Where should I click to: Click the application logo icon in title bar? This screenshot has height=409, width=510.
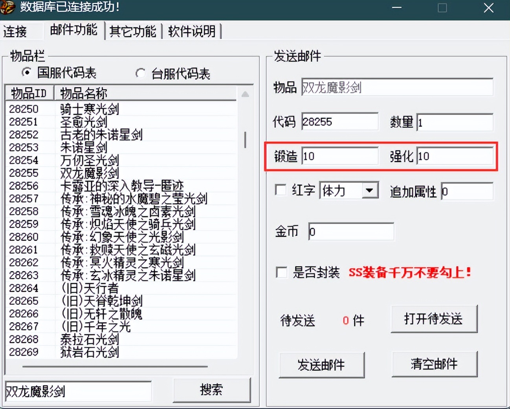(7, 7)
